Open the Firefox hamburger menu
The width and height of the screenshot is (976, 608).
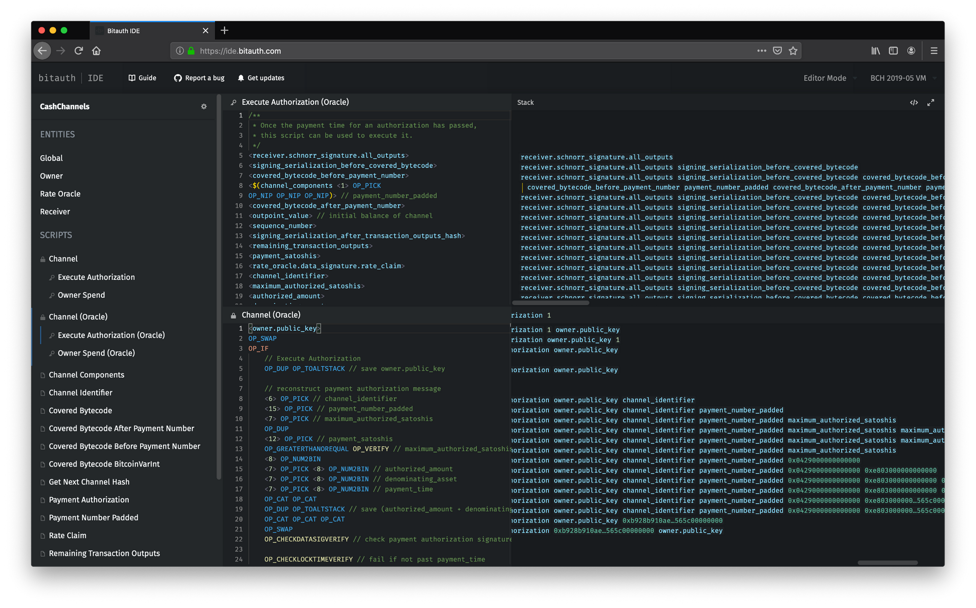(x=934, y=50)
